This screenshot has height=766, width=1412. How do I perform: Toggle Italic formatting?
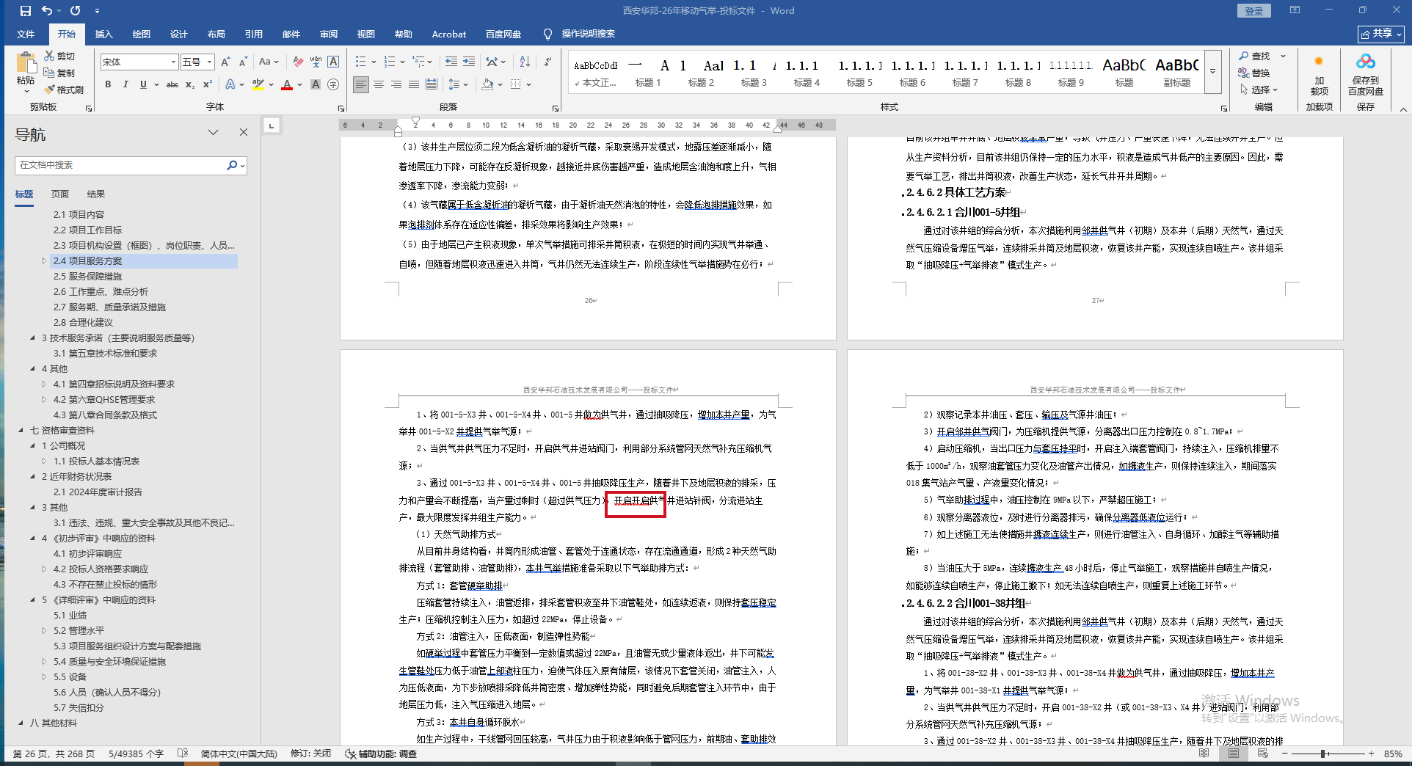coord(125,84)
